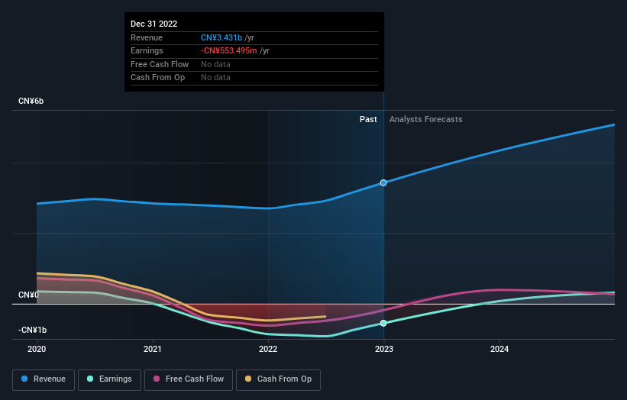Click the -CN¥553.495m earnings value in tooltip

[228, 50]
